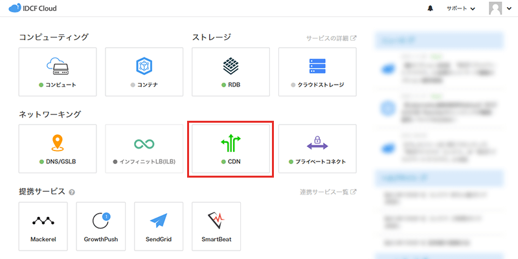Launch the Mackerel partner service

point(44,226)
